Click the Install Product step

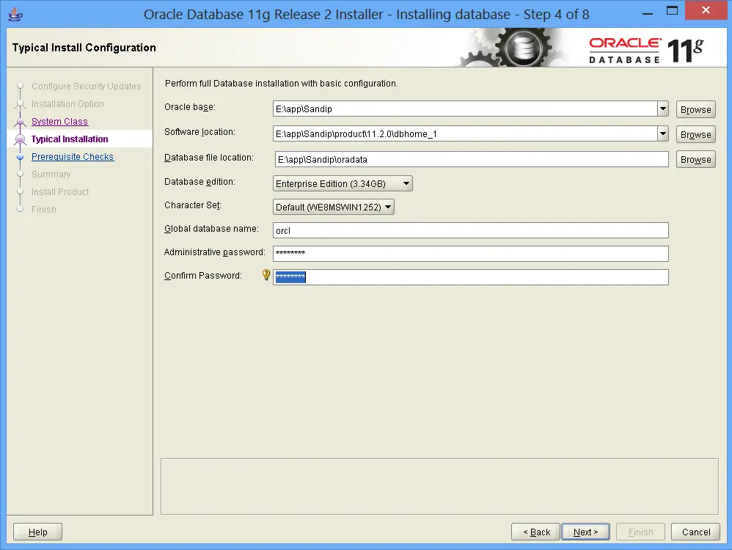pos(60,192)
